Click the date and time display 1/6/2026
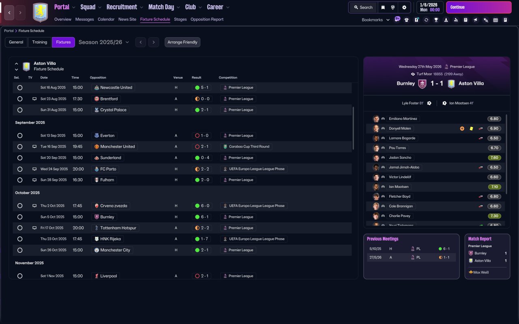Screen dimensions: 519x324 pyautogui.click(x=430, y=7)
